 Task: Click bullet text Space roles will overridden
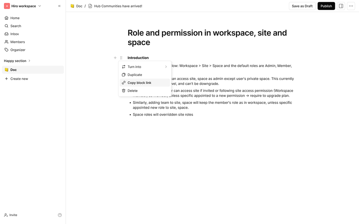(163, 115)
